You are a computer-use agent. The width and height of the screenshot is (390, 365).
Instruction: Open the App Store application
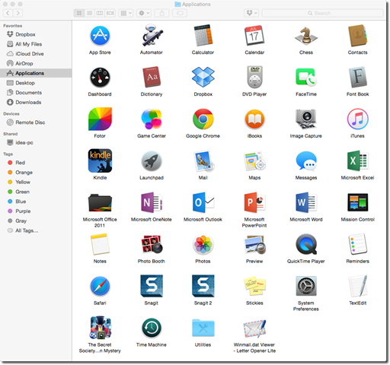pyautogui.click(x=100, y=36)
